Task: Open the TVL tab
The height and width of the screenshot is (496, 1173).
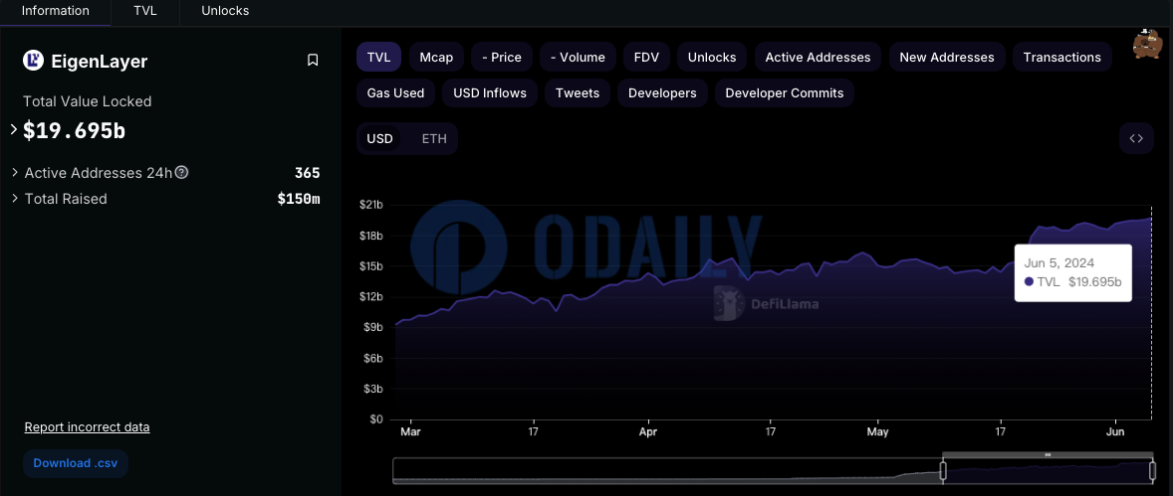Action: click(x=145, y=11)
